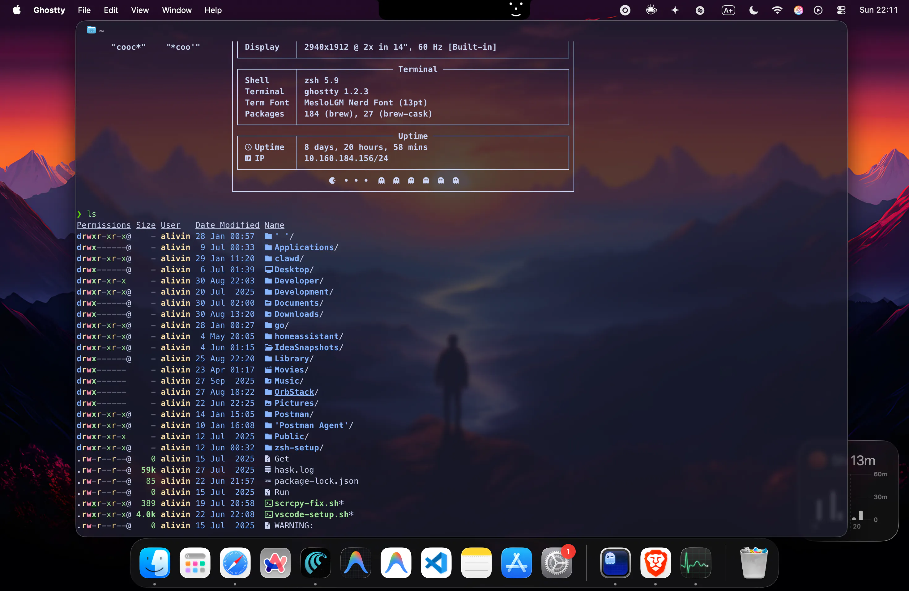Click the 13m timer widget value
Image resolution: width=909 pixels, height=591 pixels.
[x=862, y=461]
